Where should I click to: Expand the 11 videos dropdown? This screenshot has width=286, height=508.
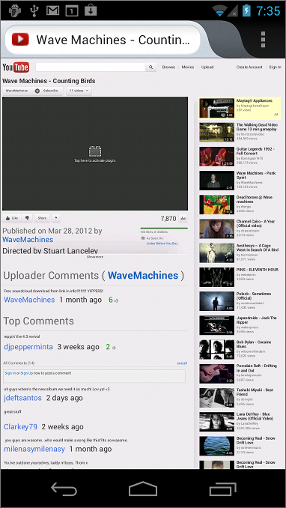click(x=79, y=91)
